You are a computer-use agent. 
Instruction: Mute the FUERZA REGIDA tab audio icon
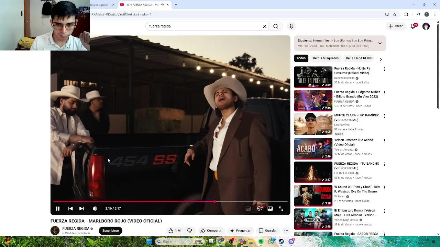tap(162, 5)
